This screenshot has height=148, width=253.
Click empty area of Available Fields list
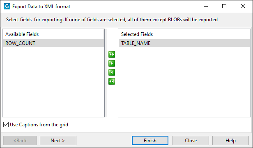(53, 82)
